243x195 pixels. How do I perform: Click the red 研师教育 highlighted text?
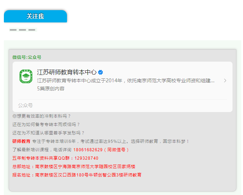[x=21, y=141]
